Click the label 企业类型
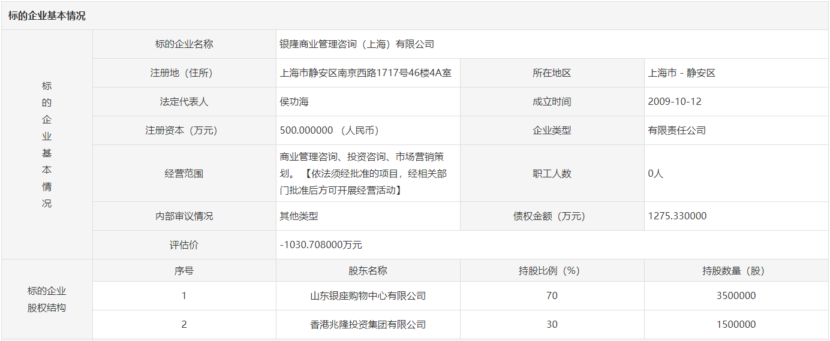 tap(552, 131)
